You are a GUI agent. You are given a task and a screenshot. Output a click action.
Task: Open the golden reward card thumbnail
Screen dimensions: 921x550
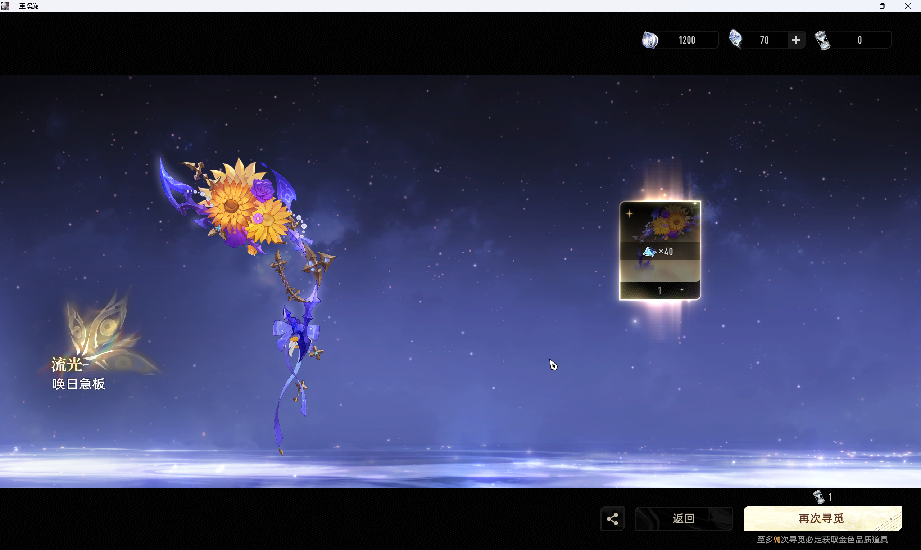pyautogui.click(x=660, y=250)
